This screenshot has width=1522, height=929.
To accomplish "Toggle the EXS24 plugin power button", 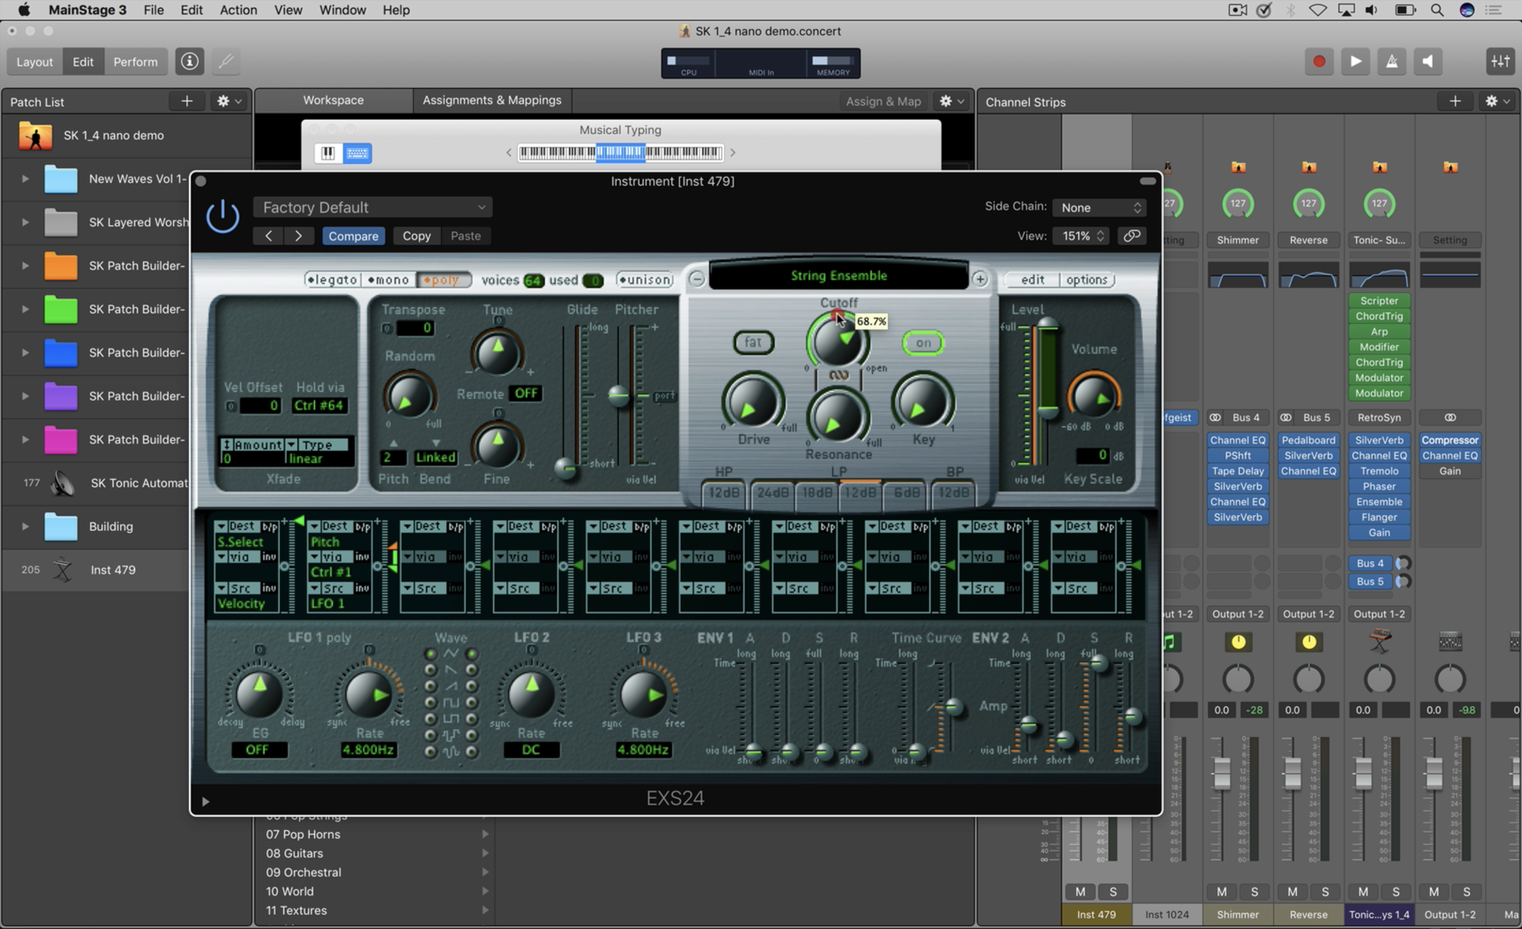I will tap(222, 217).
